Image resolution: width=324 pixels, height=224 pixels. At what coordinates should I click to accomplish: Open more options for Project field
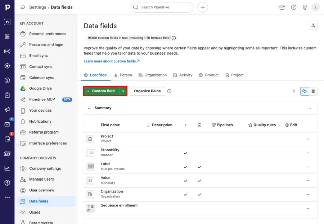pyautogui.click(x=309, y=139)
